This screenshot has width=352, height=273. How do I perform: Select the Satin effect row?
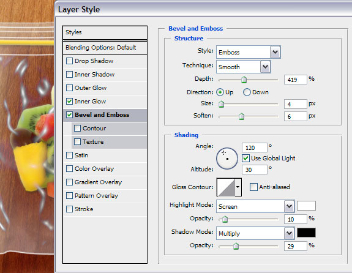click(105, 155)
